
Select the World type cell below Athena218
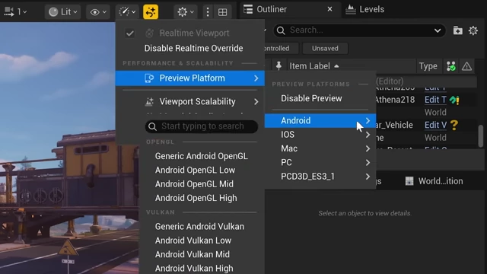point(435,112)
